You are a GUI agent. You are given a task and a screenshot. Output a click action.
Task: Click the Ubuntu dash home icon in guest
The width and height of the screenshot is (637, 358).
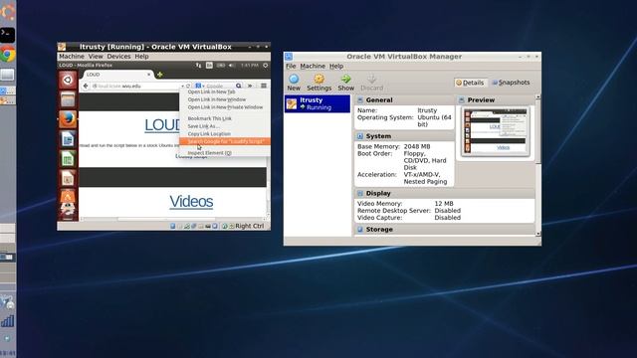pyautogui.click(x=68, y=80)
